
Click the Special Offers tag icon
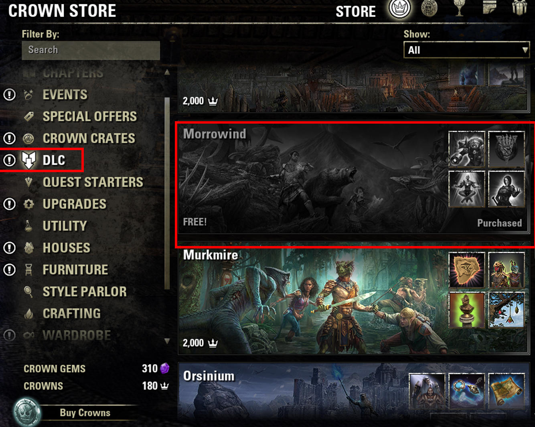pyautogui.click(x=28, y=116)
